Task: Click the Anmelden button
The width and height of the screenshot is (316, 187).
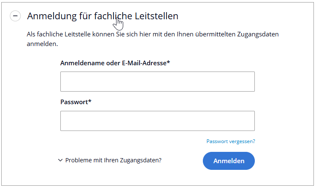Action: click(228, 161)
